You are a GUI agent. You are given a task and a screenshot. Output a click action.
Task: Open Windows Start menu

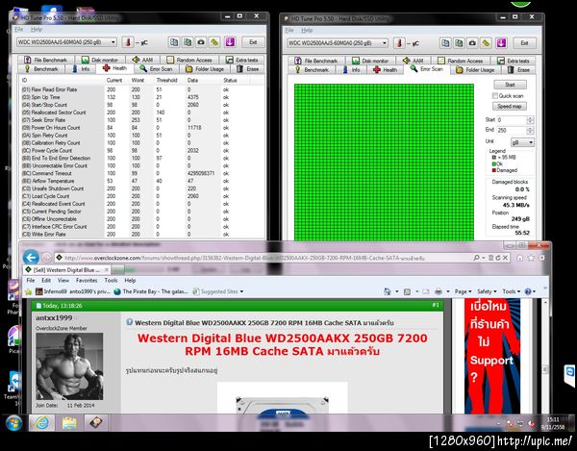(x=13, y=423)
